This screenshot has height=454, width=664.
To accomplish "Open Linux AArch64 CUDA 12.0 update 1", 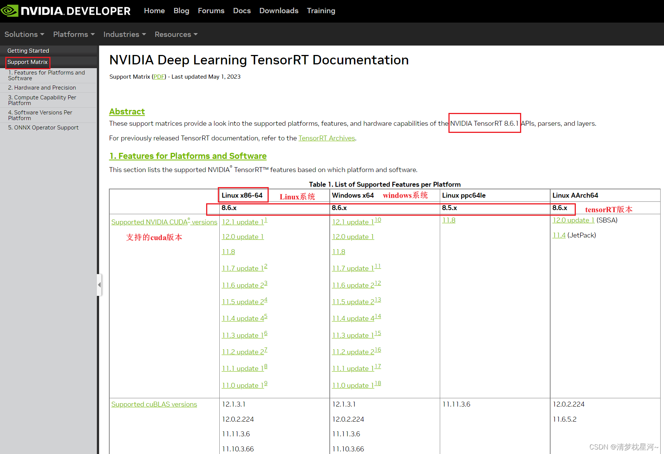I will point(573,220).
